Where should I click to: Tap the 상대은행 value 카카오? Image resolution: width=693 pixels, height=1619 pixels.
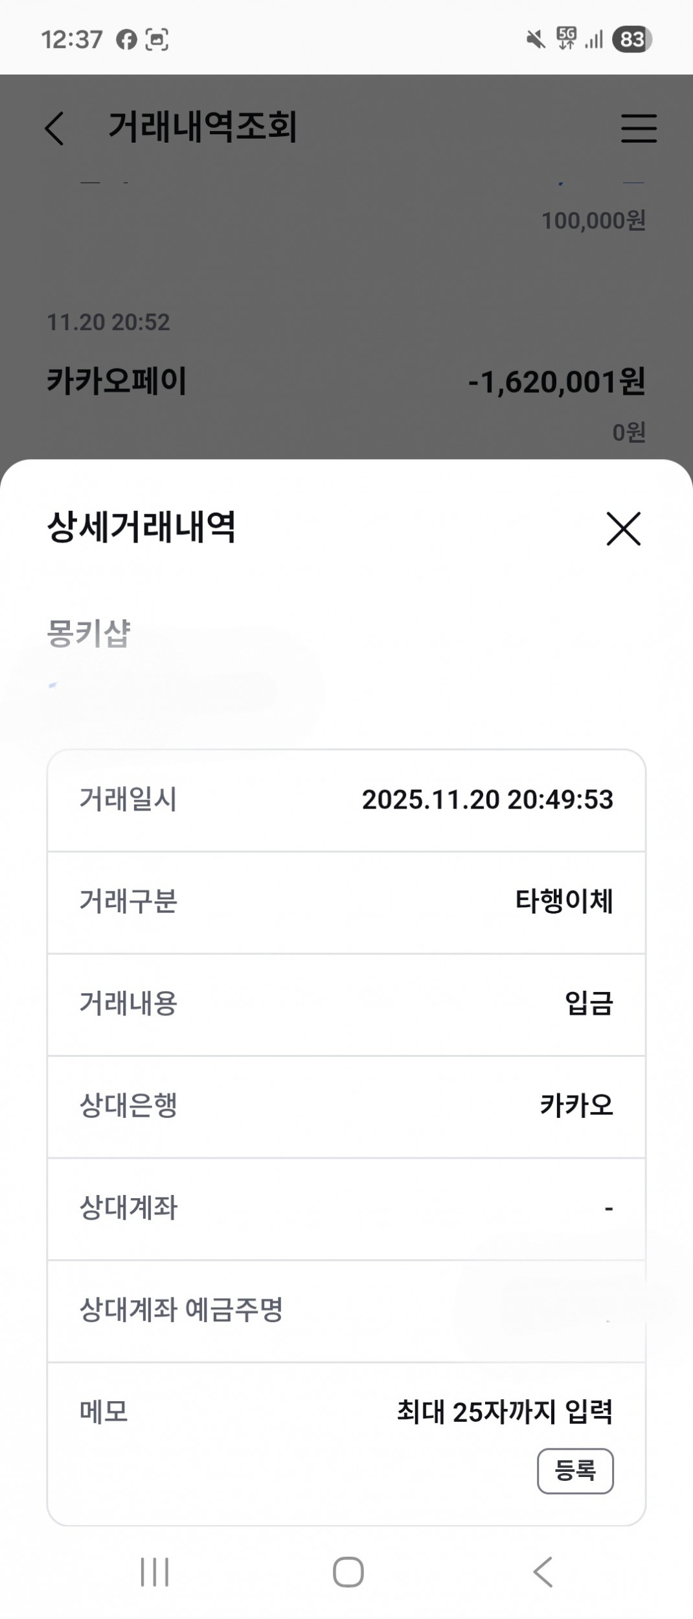click(576, 1105)
